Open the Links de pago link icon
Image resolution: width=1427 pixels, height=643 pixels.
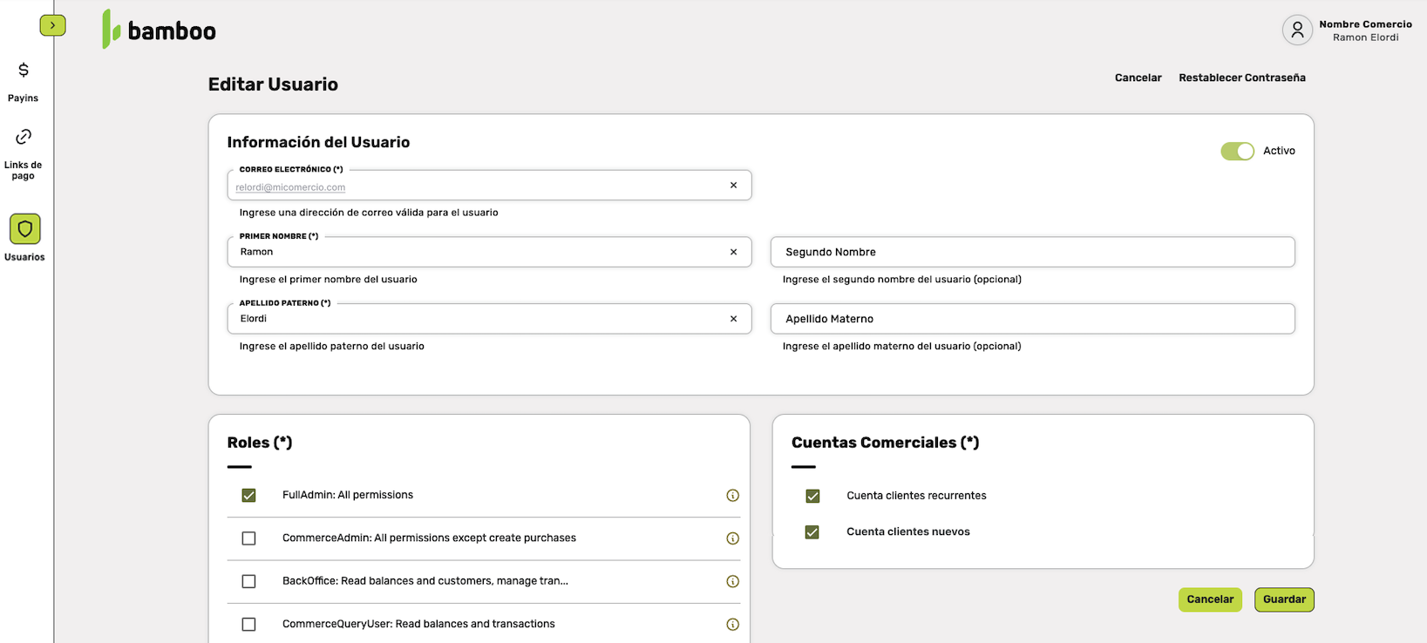coord(24,137)
